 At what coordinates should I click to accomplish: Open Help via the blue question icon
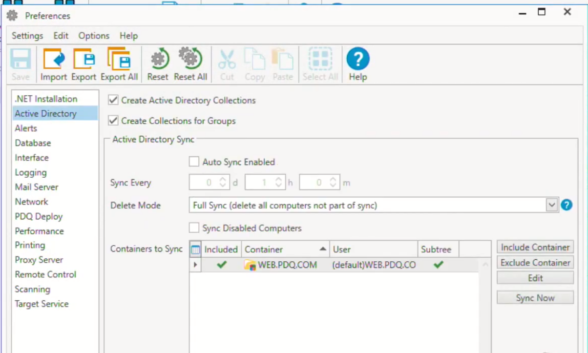click(358, 59)
